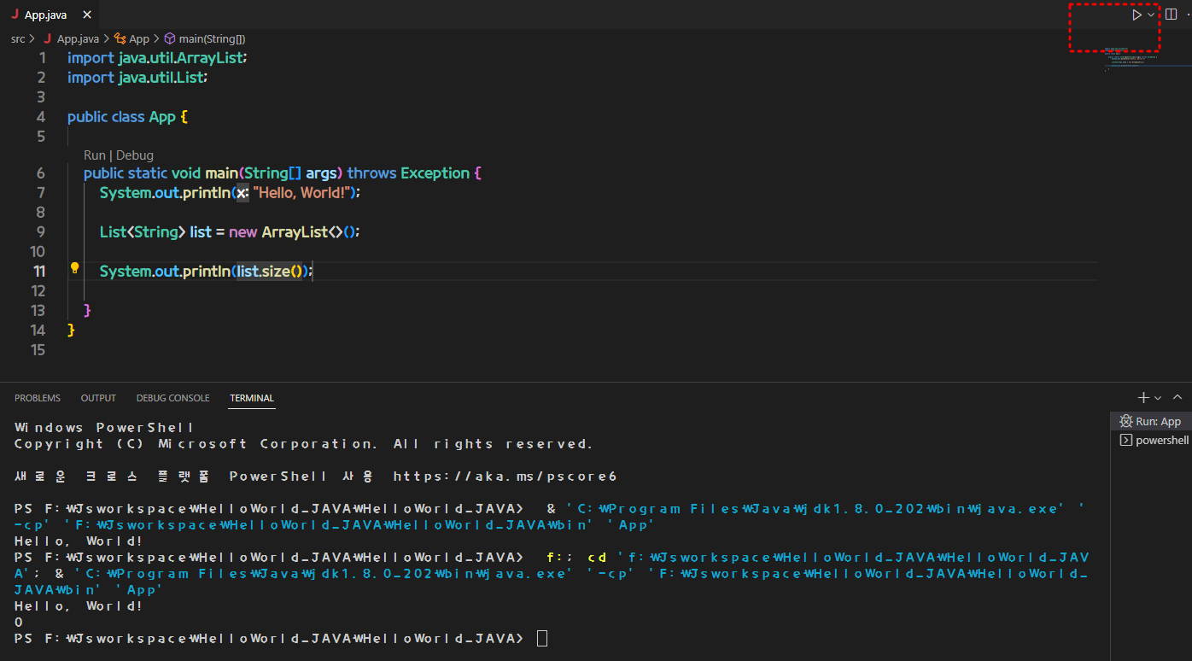The image size is (1192, 661).
Task: Select the Run: App terminal entry
Action: [x=1151, y=421]
